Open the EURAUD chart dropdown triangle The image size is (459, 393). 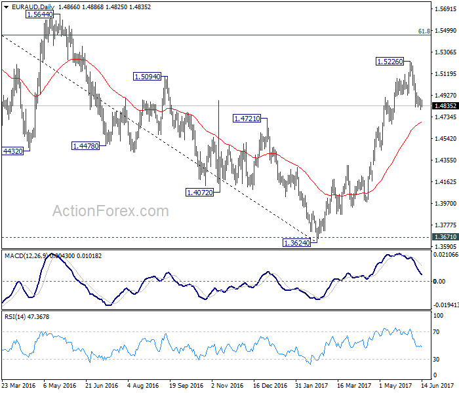pos(6,7)
